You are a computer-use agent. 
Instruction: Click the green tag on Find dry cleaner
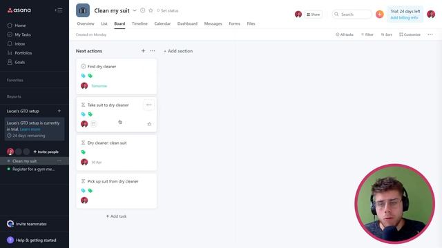90,76
